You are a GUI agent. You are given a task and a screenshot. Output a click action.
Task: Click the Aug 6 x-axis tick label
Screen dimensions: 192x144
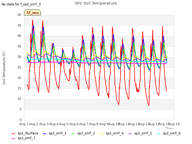pyautogui.click(x=74, y=124)
